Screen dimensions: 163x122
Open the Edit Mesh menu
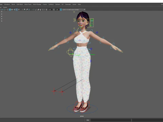pyautogui.click(x=20, y=4)
